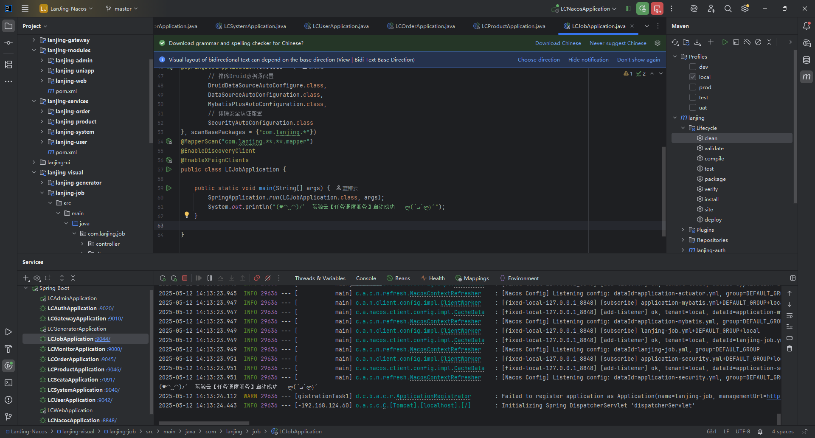Viewport: 815px width, 438px height.
Task: Collapse the lanjing-modules folder
Action: pyautogui.click(x=34, y=50)
